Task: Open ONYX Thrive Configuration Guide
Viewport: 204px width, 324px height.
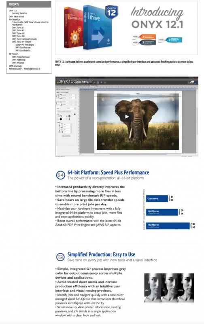Action: [x=24, y=39]
